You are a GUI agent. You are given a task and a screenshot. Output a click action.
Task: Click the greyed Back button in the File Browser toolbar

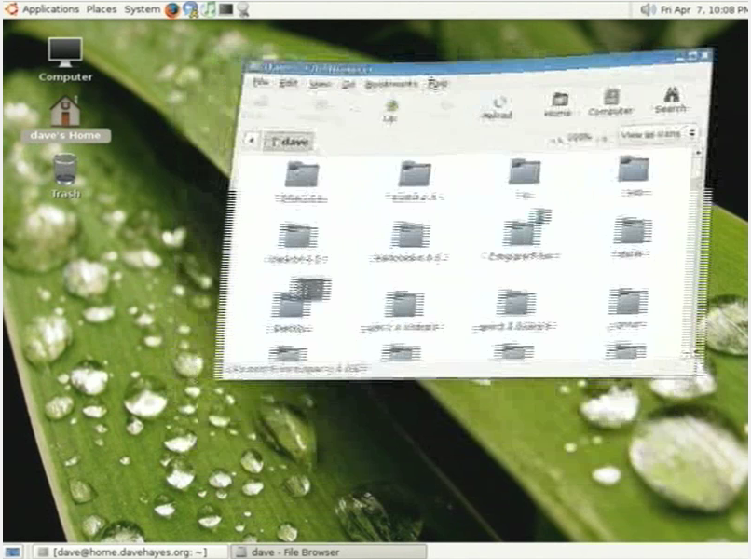tap(261, 106)
